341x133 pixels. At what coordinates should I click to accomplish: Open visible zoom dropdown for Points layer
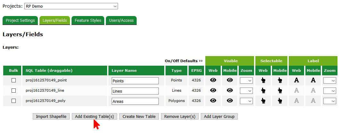click(x=246, y=81)
